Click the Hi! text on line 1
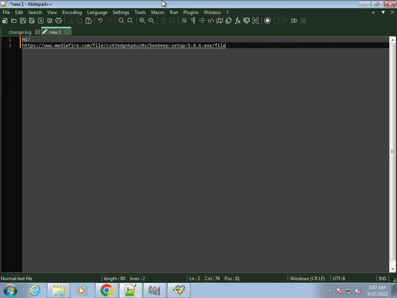This screenshot has width=397, height=298. (x=26, y=40)
